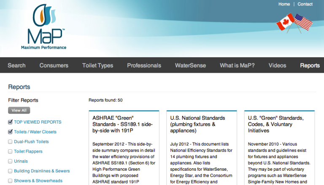Check the Toilet Flappers checkbox
Image resolution: width=324 pixels, height=185 pixels.
tap(10, 151)
